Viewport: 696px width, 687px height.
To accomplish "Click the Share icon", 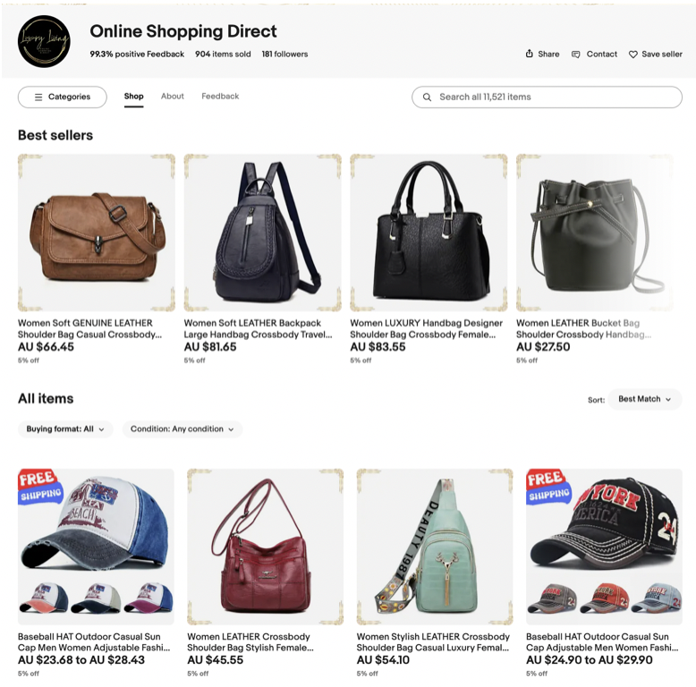I will 529,54.
